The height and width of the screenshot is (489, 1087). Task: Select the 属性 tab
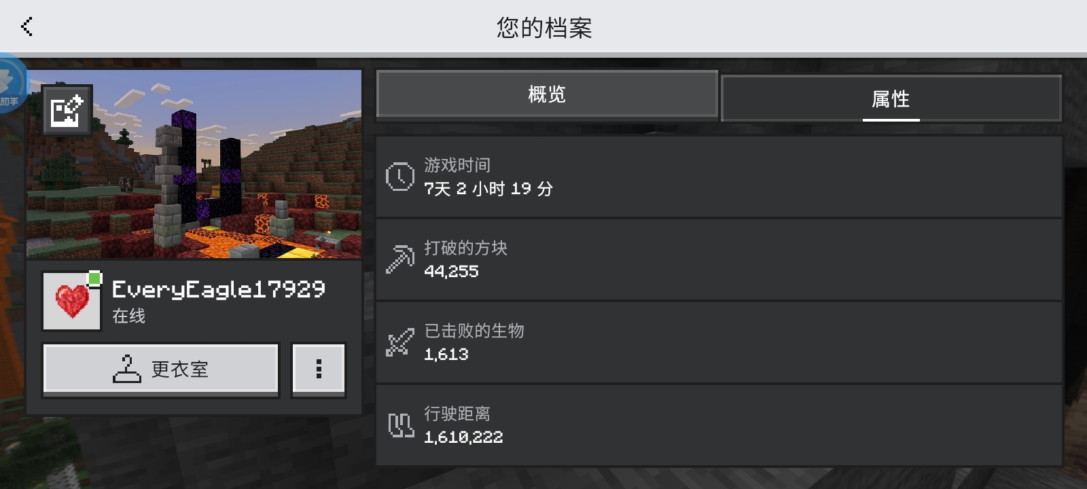(x=891, y=98)
